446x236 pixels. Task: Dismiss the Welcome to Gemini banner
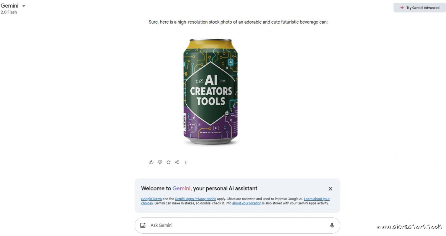(330, 189)
